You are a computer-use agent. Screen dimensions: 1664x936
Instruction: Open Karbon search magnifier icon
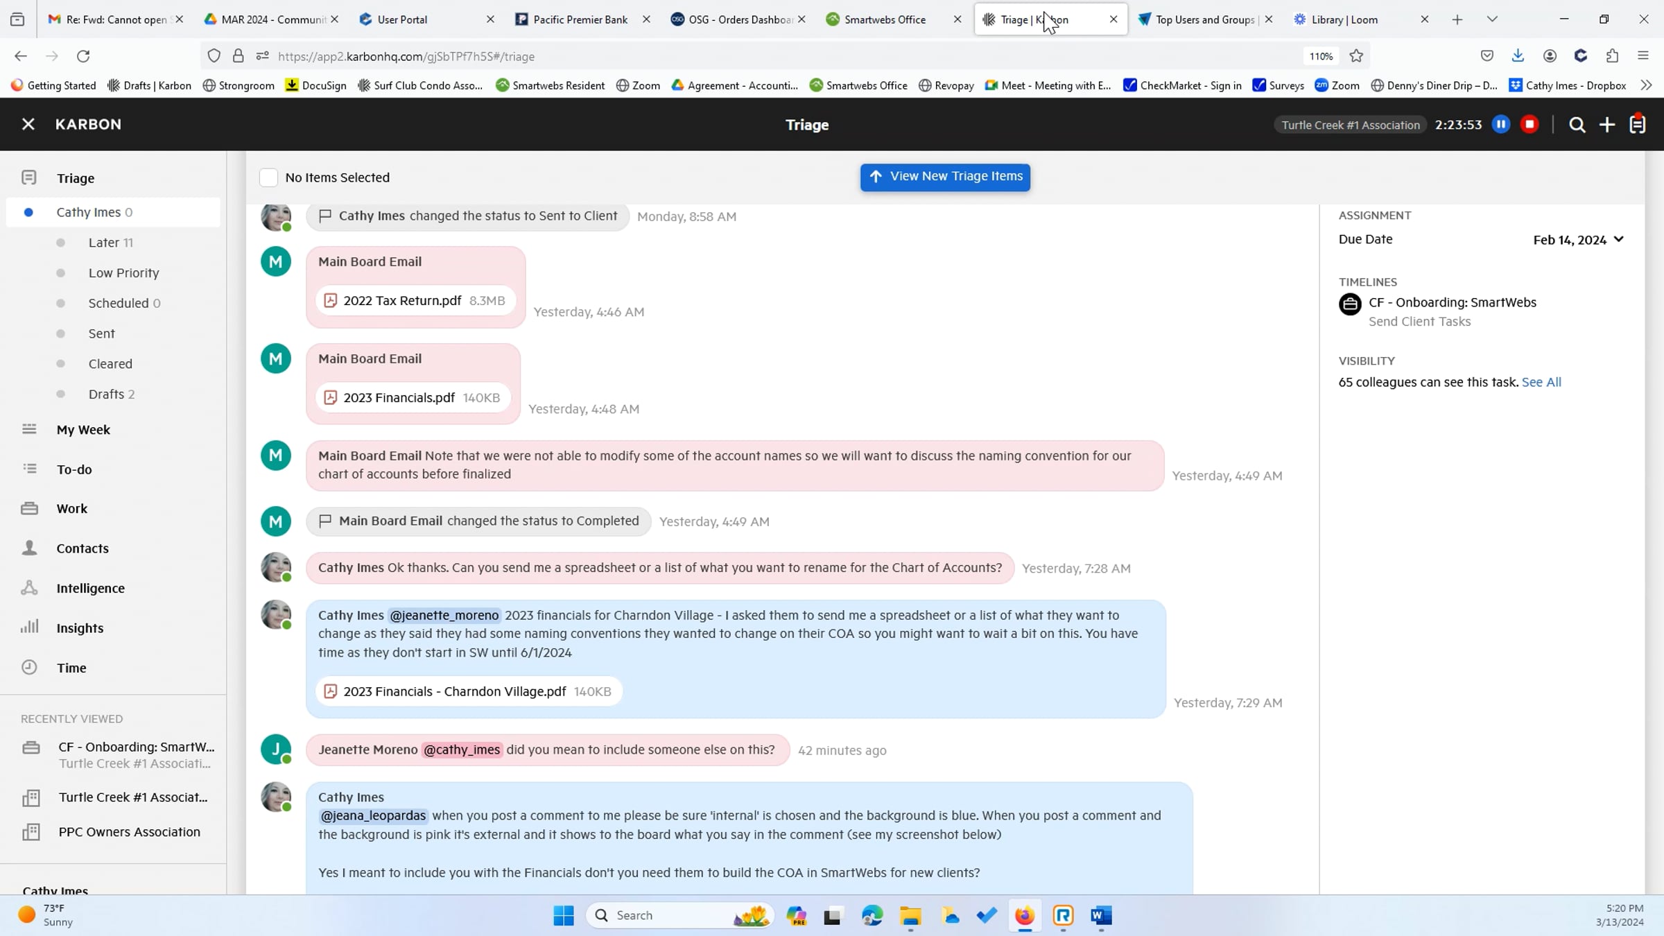click(1577, 125)
